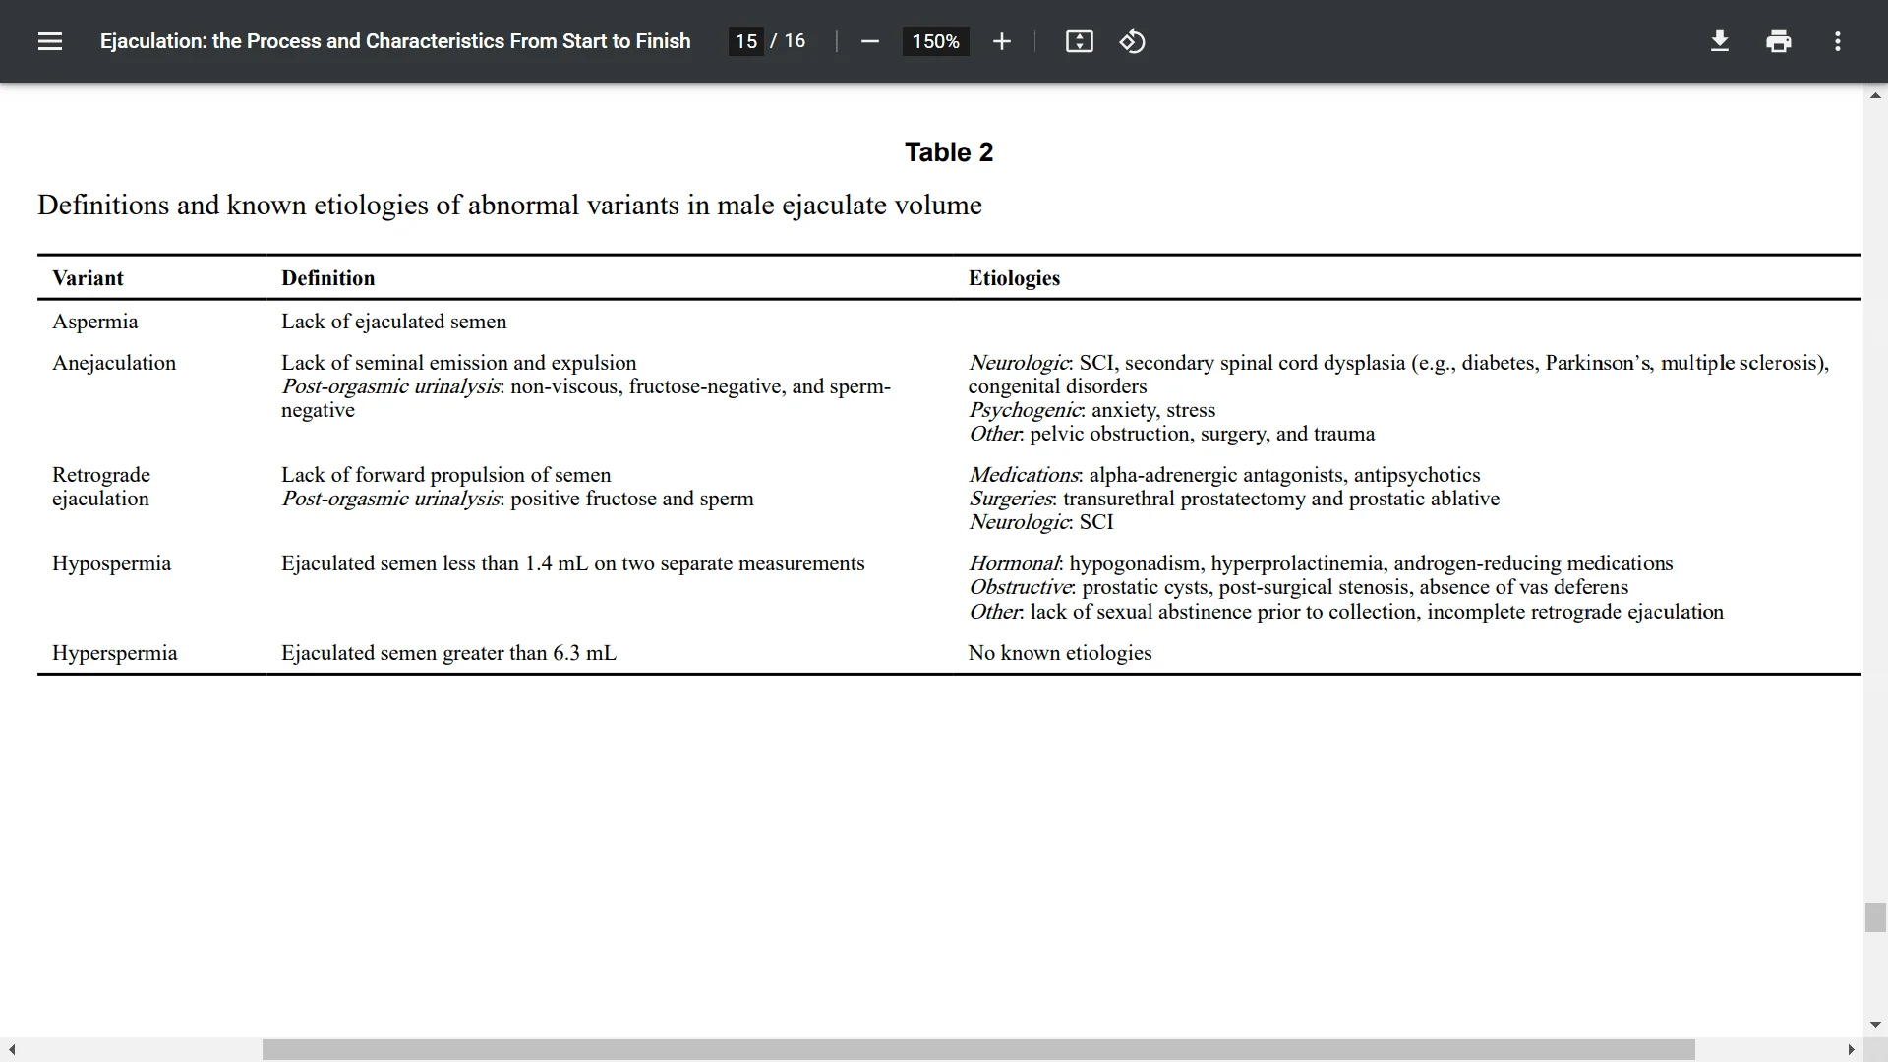Click the hamburger menu icon

coord(50,41)
